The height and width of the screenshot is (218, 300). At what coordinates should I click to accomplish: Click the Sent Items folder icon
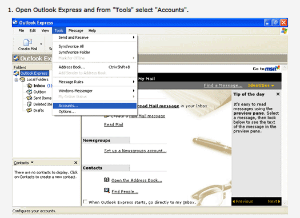(29, 98)
